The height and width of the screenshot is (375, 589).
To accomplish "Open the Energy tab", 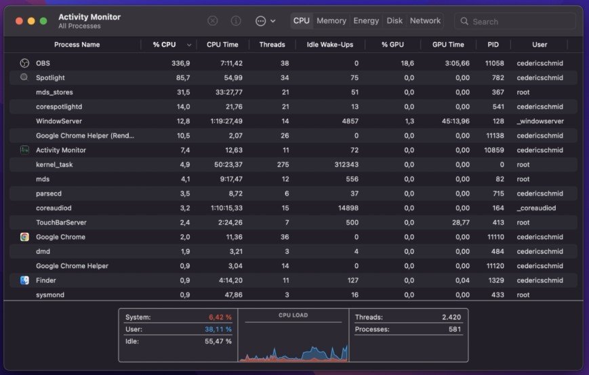I will point(366,20).
